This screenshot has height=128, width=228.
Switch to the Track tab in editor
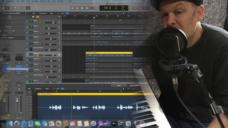point(119,85)
